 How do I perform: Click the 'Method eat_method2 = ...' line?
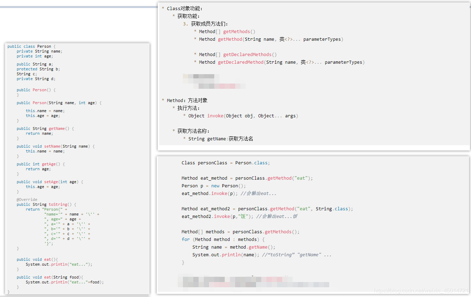click(268, 209)
